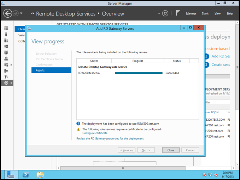This screenshot has width=240, height=180.
Task: Open the notifications flag icon
Action: tap(178, 13)
